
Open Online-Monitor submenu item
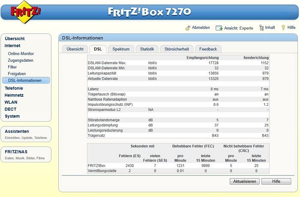(x=21, y=54)
